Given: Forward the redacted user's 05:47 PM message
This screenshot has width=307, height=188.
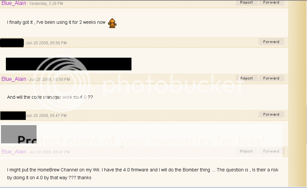Looking at the screenshot, I should (x=271, y=114).
